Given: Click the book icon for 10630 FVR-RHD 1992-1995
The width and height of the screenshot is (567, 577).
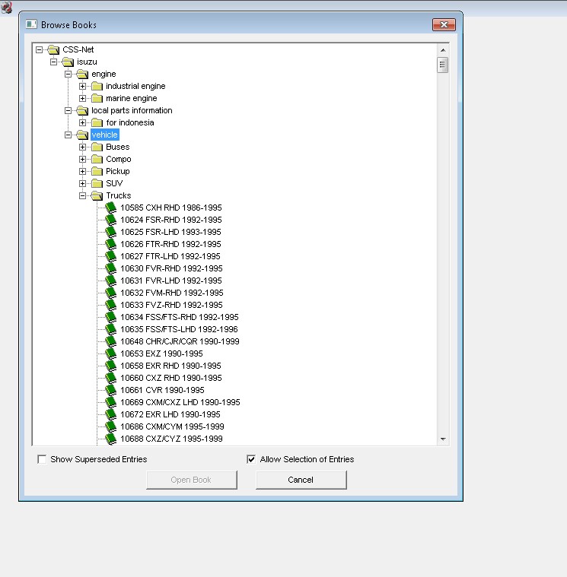Looking at the screenshot, I should click(x=110, y=268).
